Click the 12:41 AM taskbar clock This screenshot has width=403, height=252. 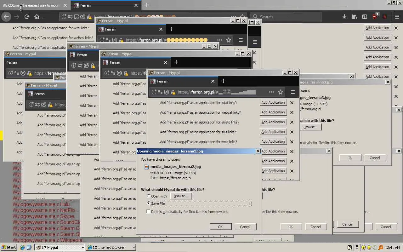point(392,248)
